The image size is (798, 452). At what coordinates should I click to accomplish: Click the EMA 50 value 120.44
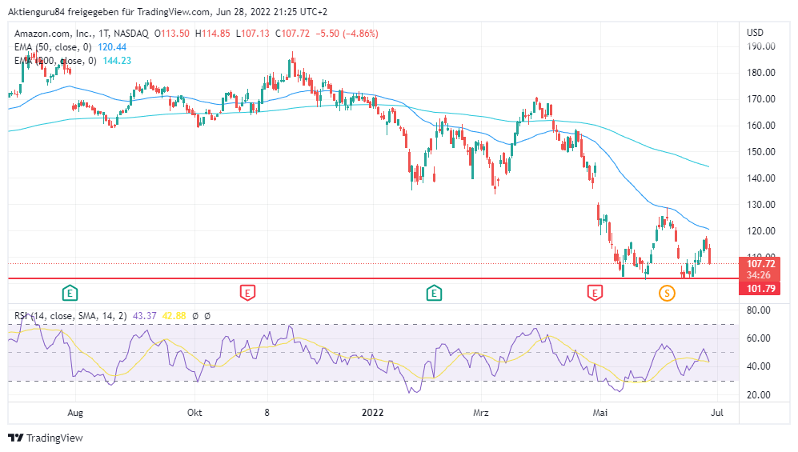click(112, 47)
